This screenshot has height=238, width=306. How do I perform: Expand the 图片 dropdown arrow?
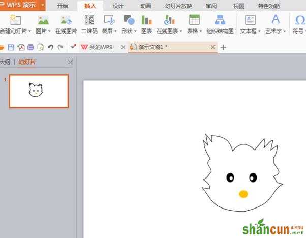pos(49,31)
